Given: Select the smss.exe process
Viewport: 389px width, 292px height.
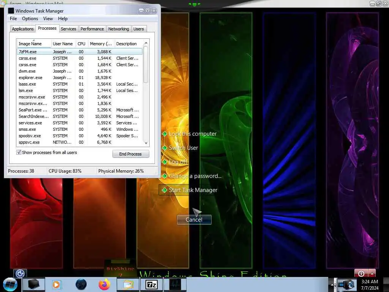Looking at the screenshot, I should pos(80,129).
